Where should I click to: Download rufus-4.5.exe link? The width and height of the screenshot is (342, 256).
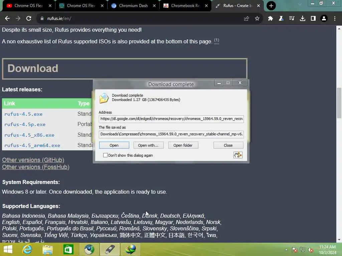23,114
